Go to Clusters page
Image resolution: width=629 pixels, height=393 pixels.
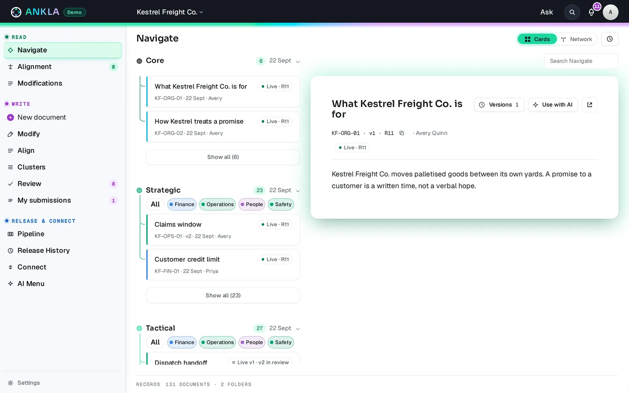pyautogui.click(x=63, y=167)
